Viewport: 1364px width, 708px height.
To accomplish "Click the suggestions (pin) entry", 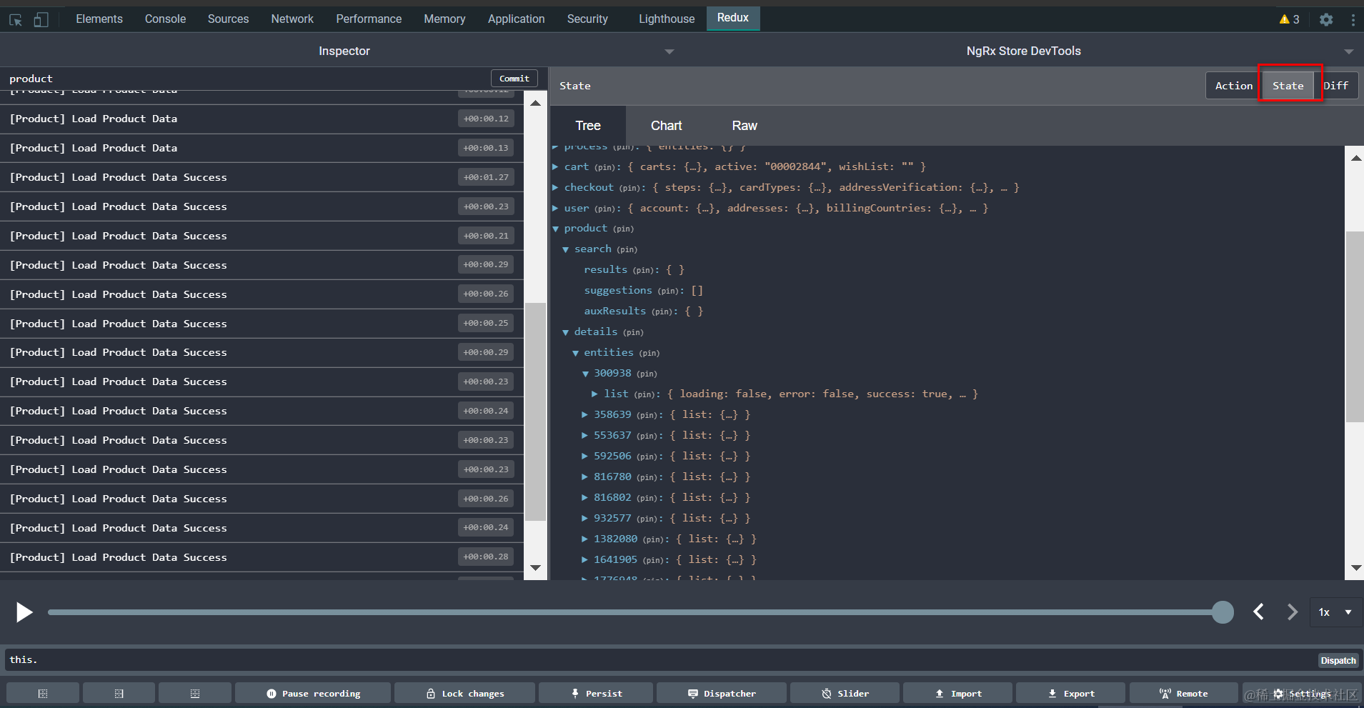I will coord(632,290).
